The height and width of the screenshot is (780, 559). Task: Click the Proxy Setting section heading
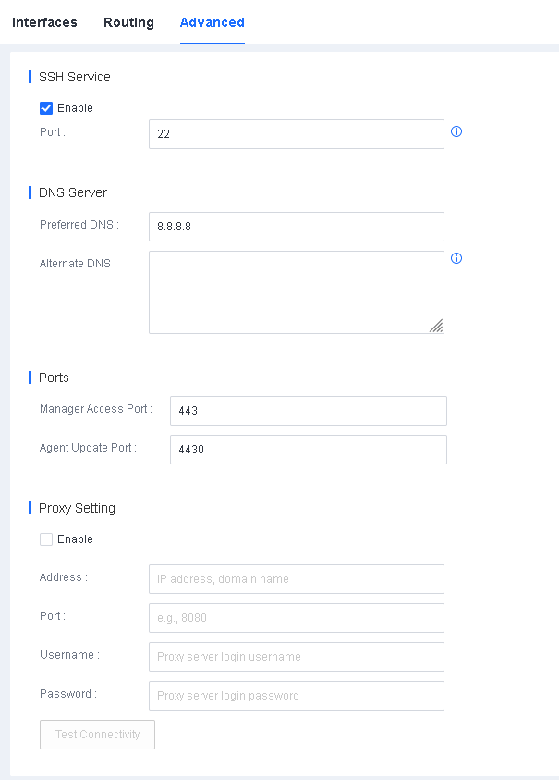(77, 508)
